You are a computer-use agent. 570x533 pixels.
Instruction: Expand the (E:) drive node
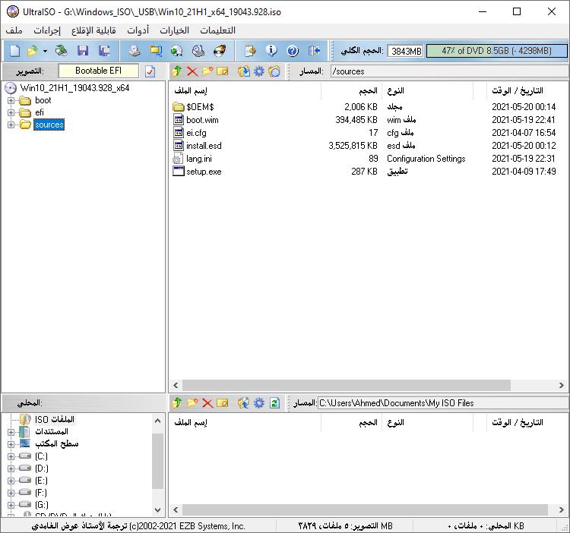pos(11,481)
